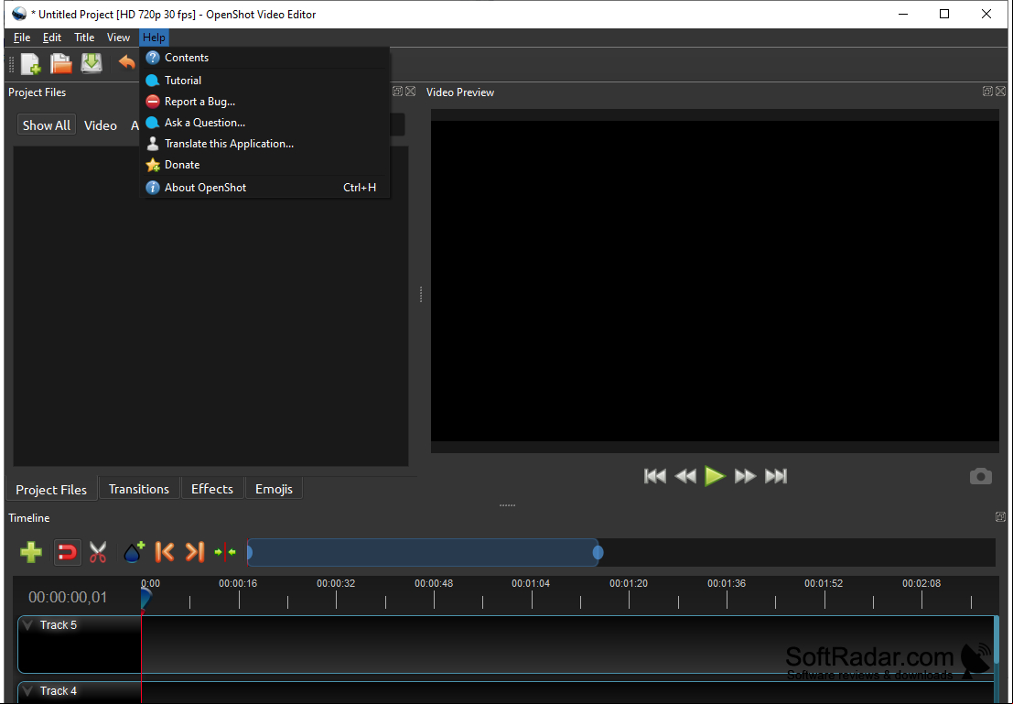Switch to the Effects tab
1013x704 pixels.
[212, 489]
